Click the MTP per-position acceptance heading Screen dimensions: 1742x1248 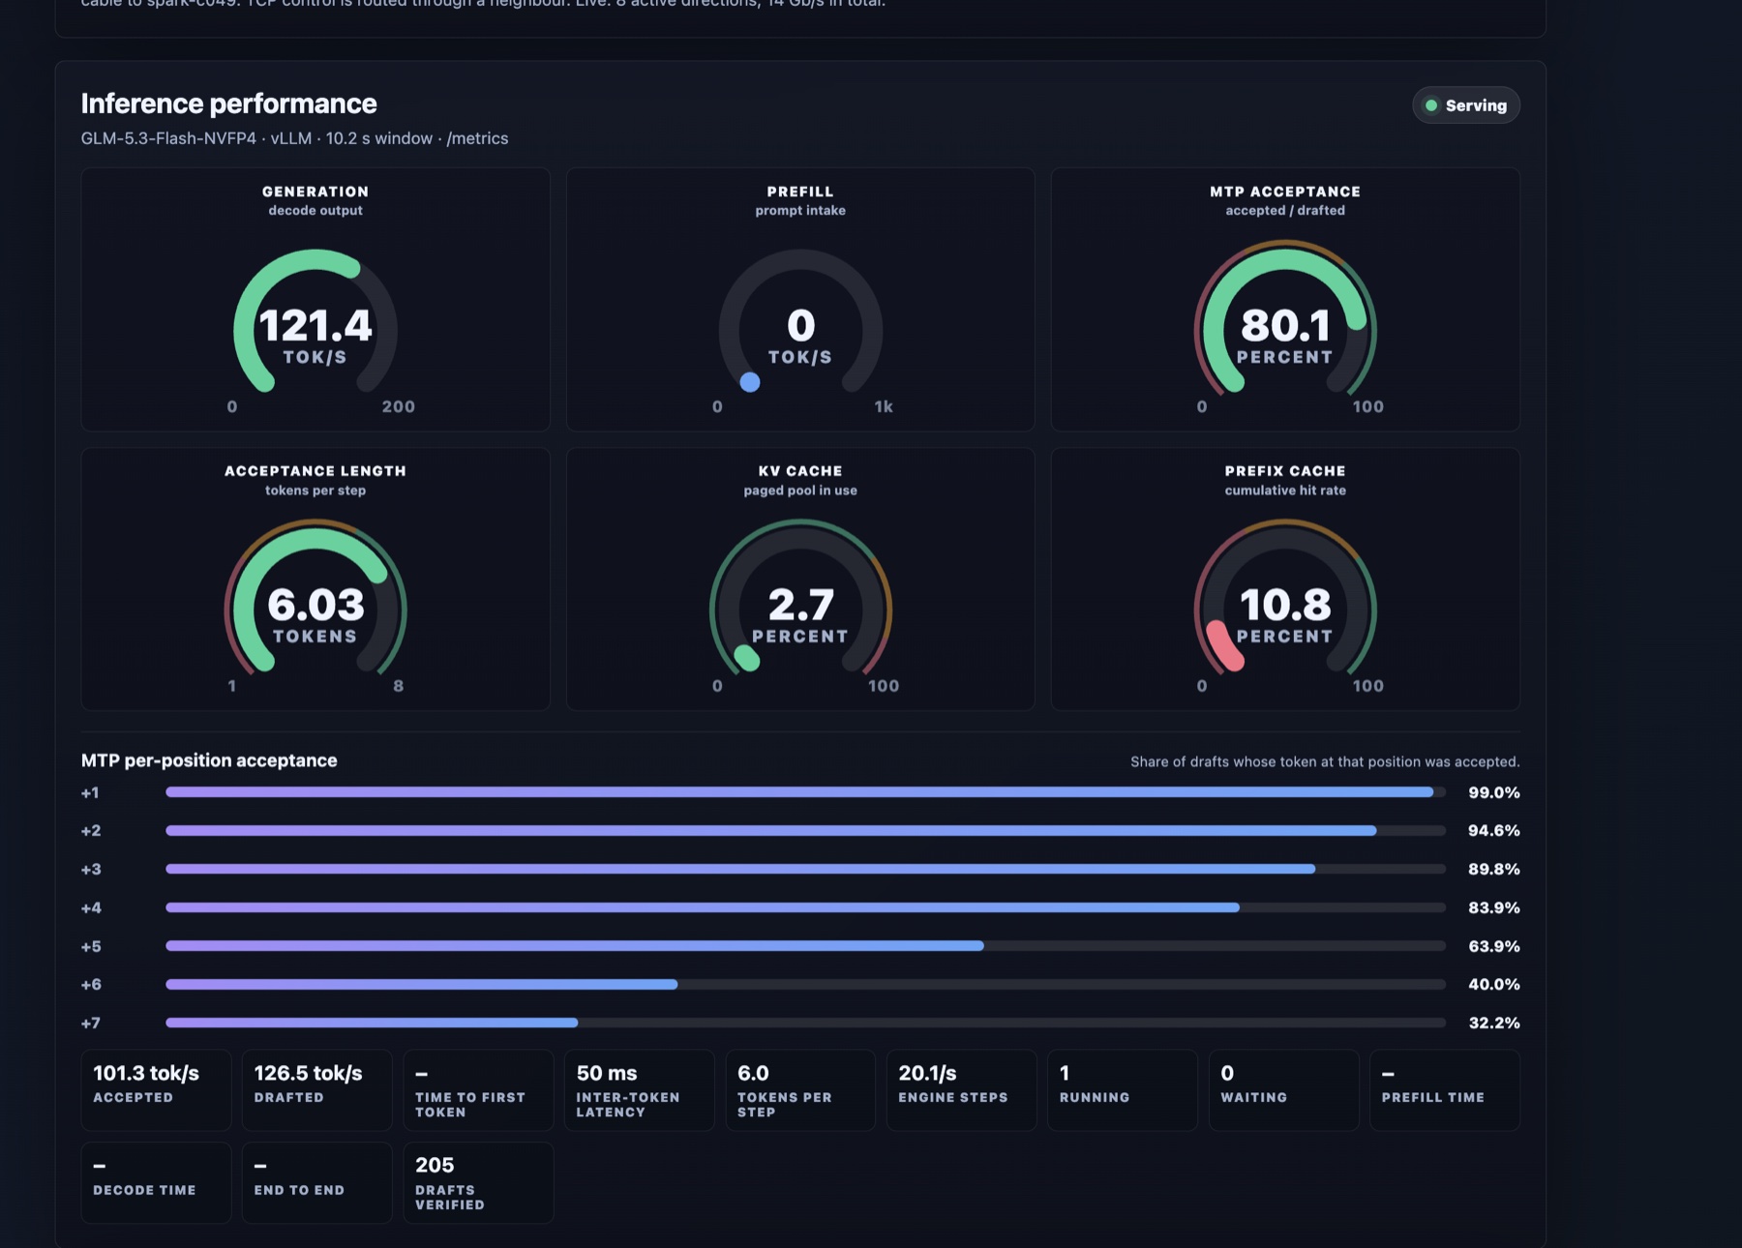point(209,760)
